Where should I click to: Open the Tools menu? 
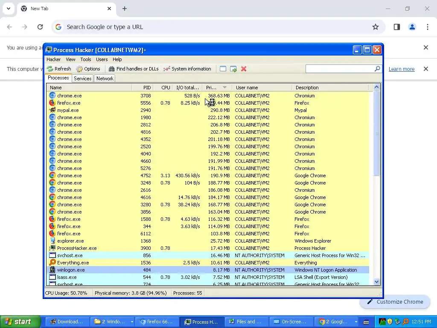click(85, 59)
